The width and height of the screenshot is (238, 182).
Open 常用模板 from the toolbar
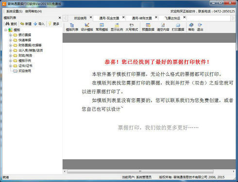[x=102, y=27]
